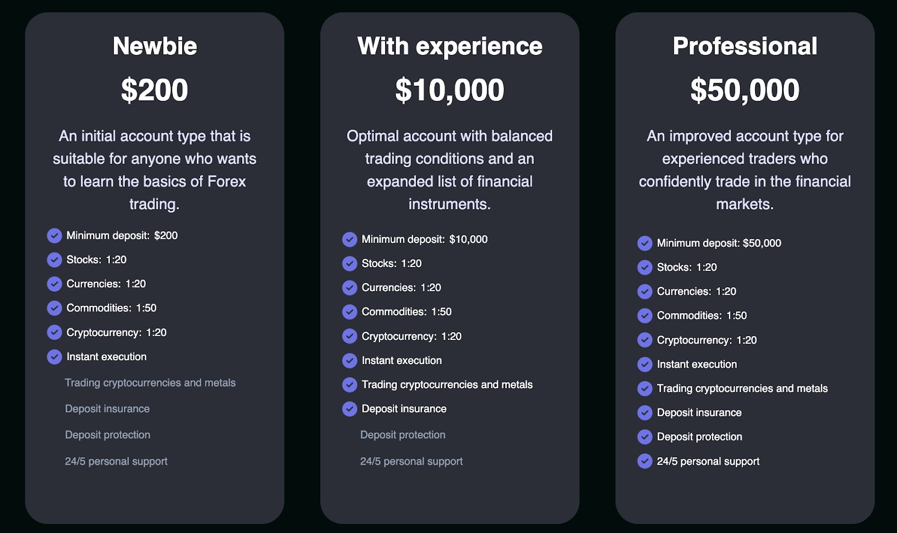Click the checkmark beside Newbie Commodities 1:50
897x533 pixels.
pos(54,308)
